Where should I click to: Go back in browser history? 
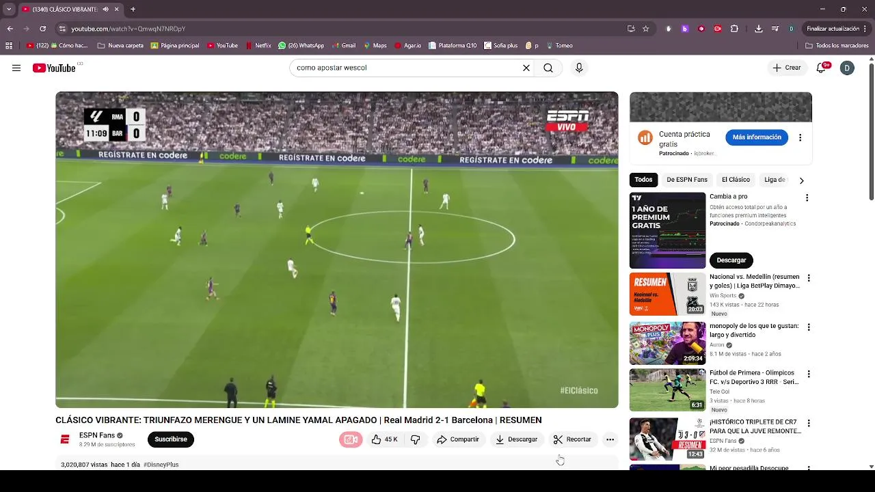pos(10,29)
